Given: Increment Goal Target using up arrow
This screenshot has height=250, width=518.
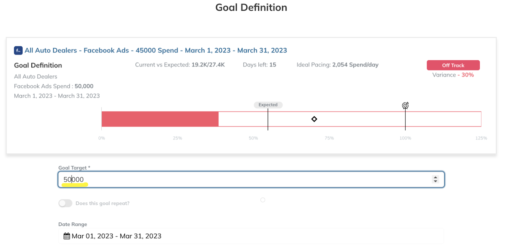Looking at the screenshot, I should coord(435,177).
